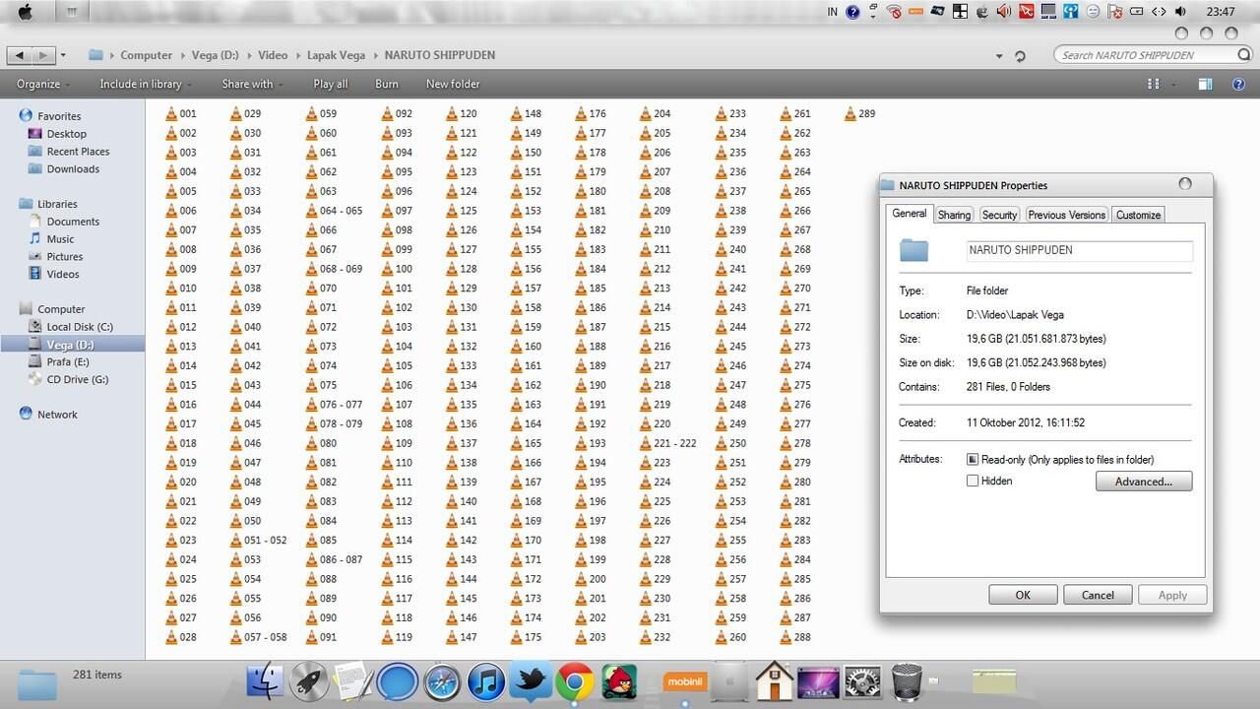Image resolution: width=1260 pixels, height=709 pixels.
Task: Toggle the preview pane icon
Action: tap(1205, 84)
